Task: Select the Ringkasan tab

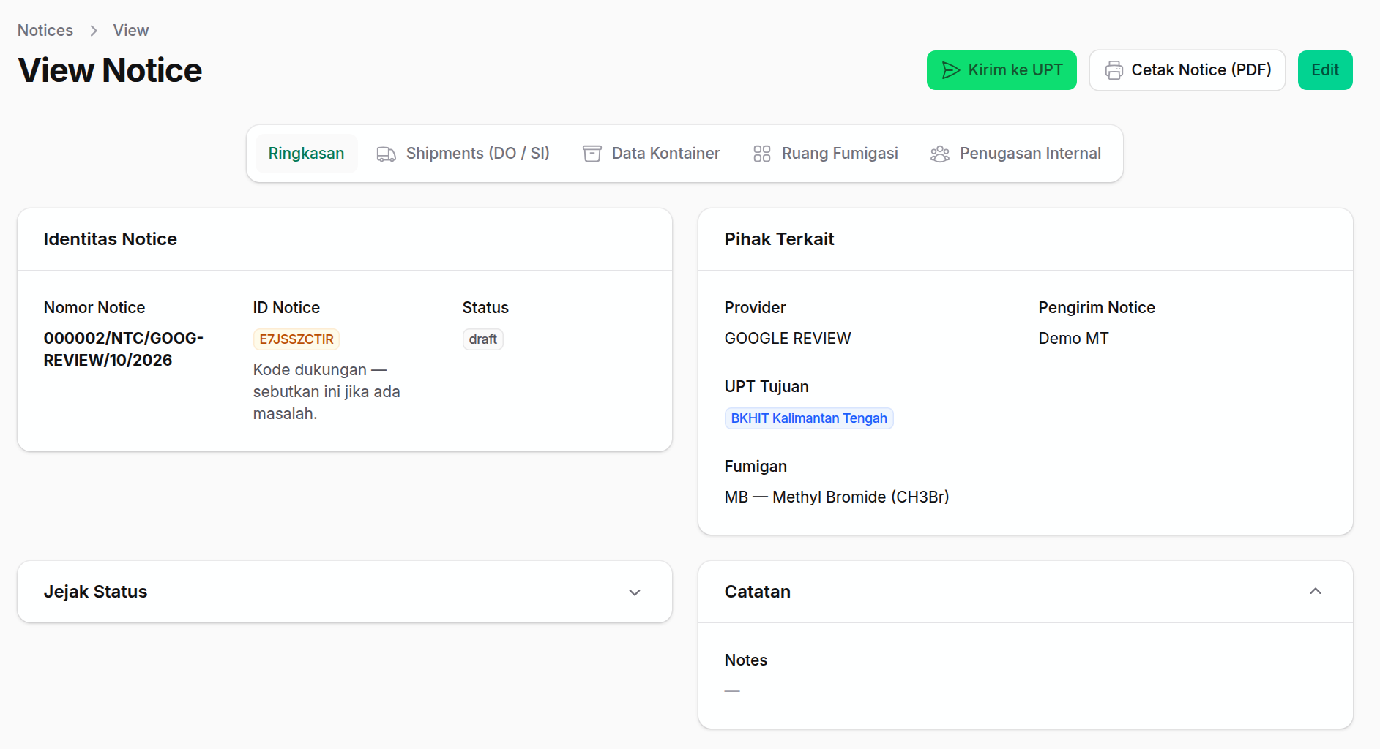Action: coord(306,154)
